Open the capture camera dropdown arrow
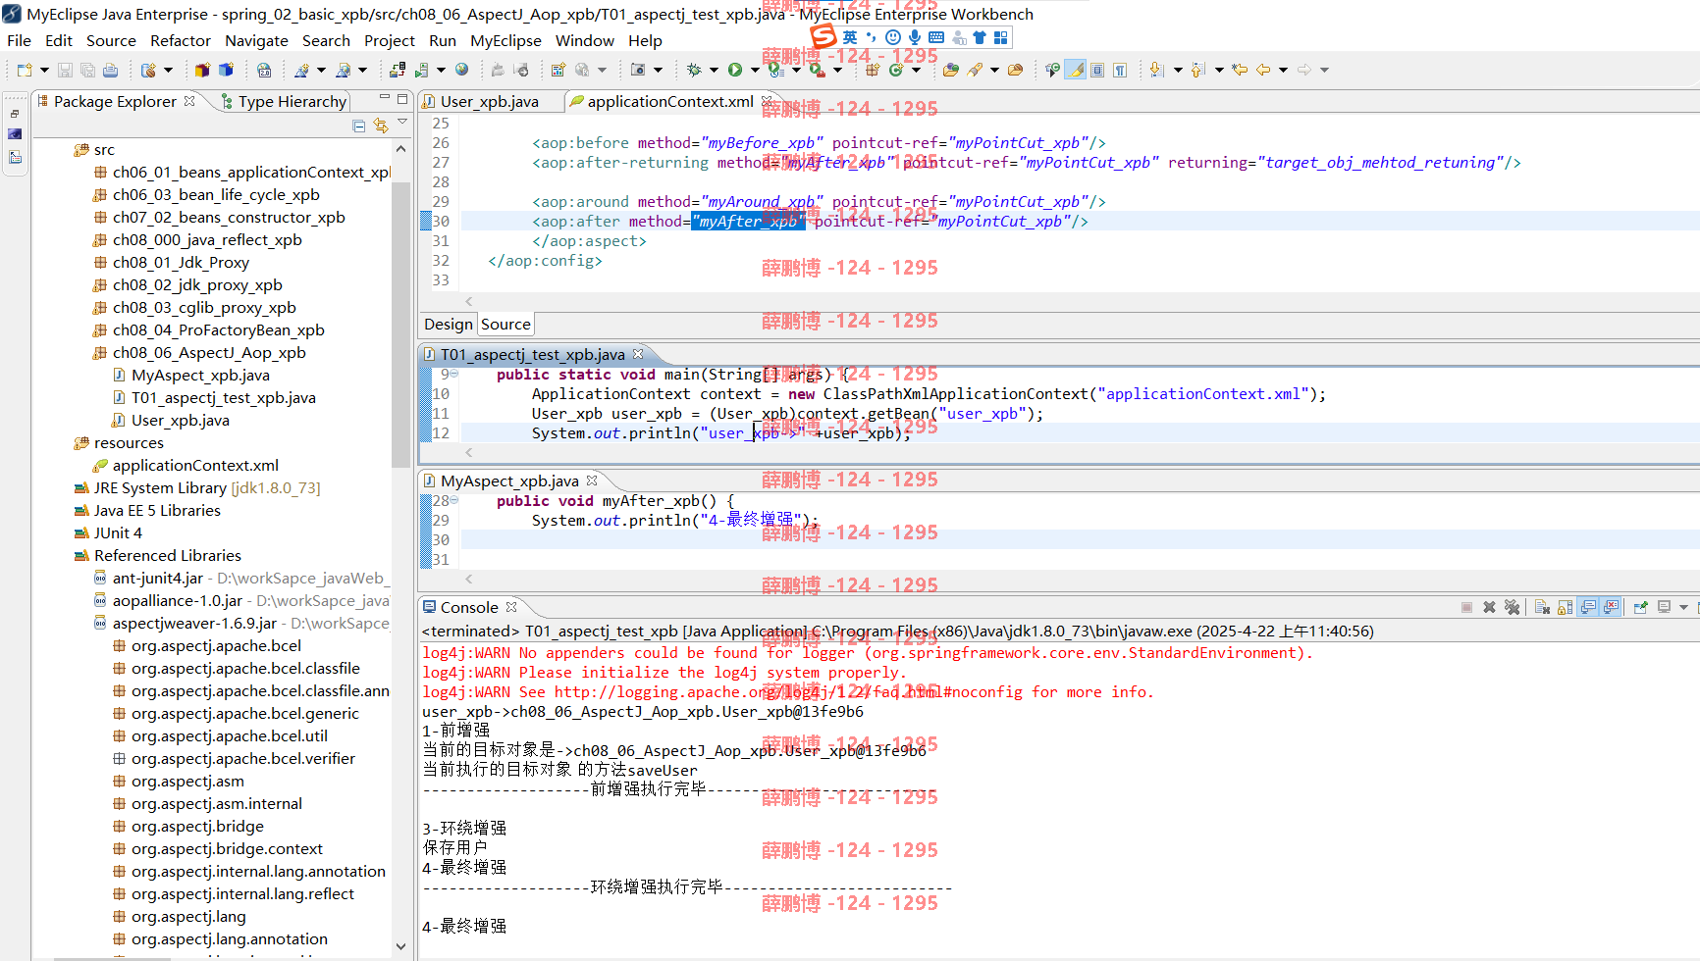Screen dimensions: 1700x961 click(x=658, y=70)
